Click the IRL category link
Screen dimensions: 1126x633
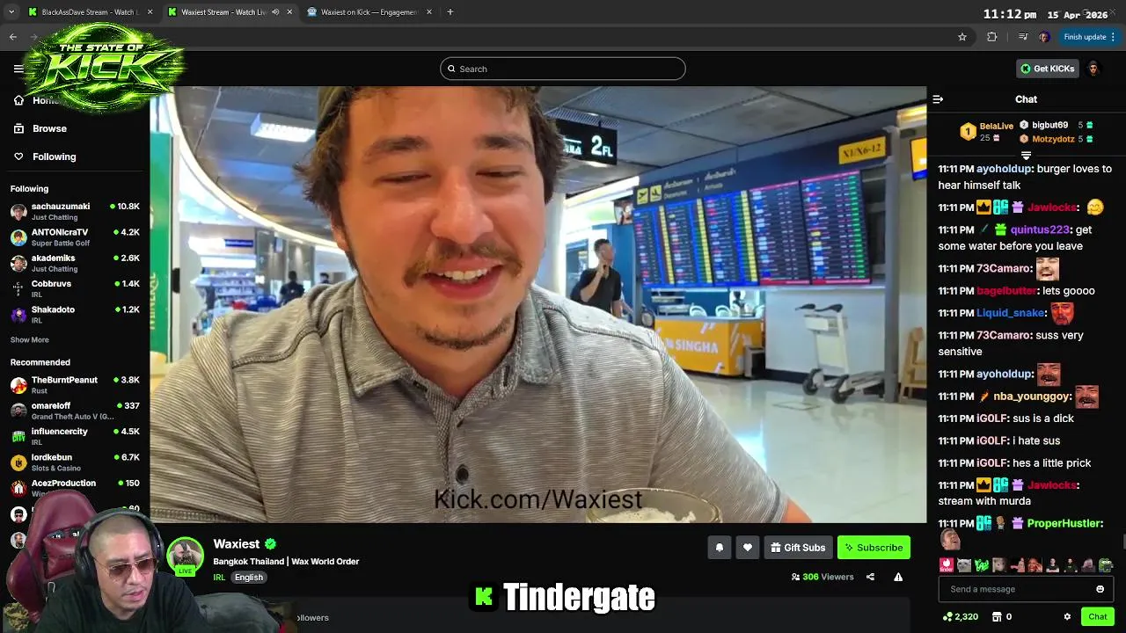(219, 578)
